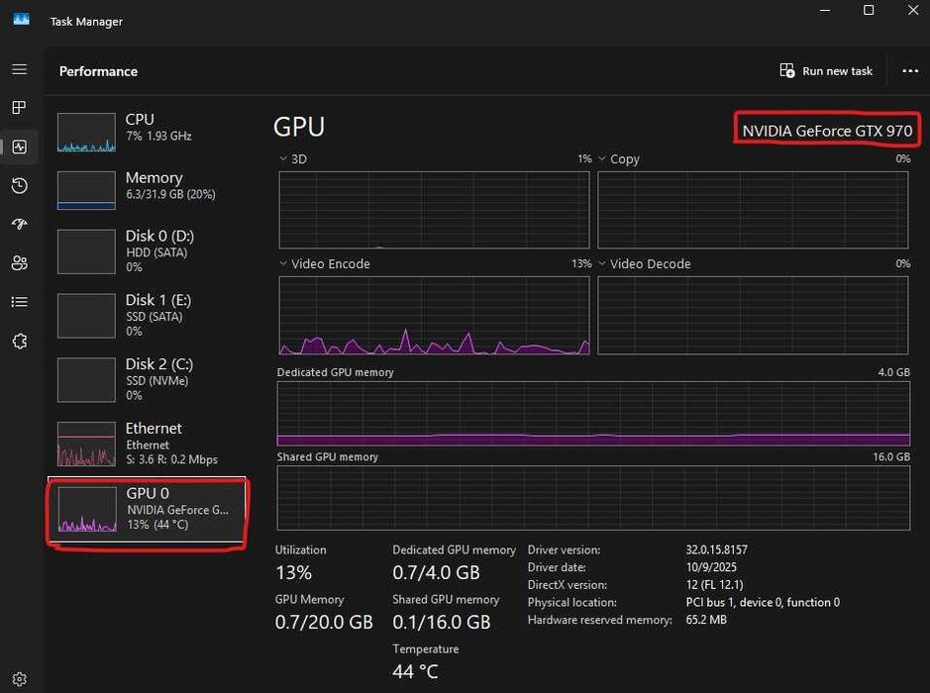Open the App history page icon
Viewport: 930px width, 693px height.
[x=20, y=185]
